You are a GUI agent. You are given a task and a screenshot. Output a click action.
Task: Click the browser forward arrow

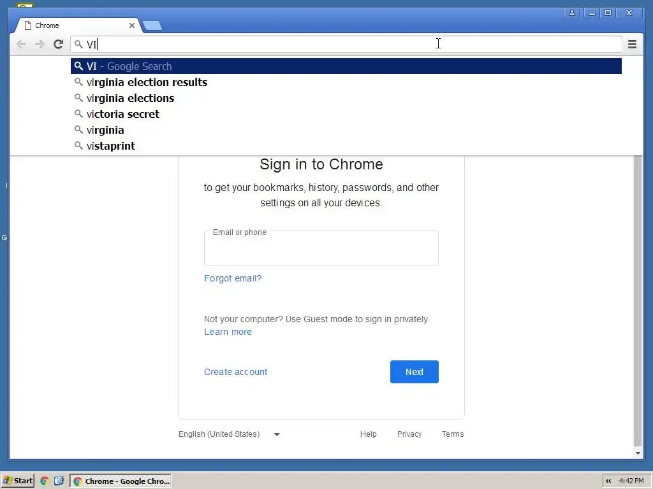coord(40,44)
